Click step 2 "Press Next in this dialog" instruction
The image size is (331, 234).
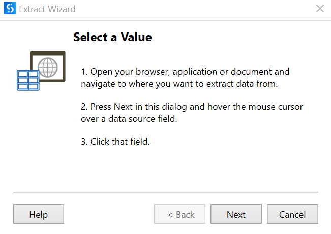192,113
